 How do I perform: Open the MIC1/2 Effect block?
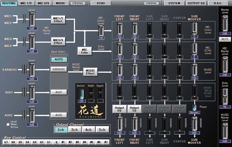pyautogui.click(x=58, y=20)
